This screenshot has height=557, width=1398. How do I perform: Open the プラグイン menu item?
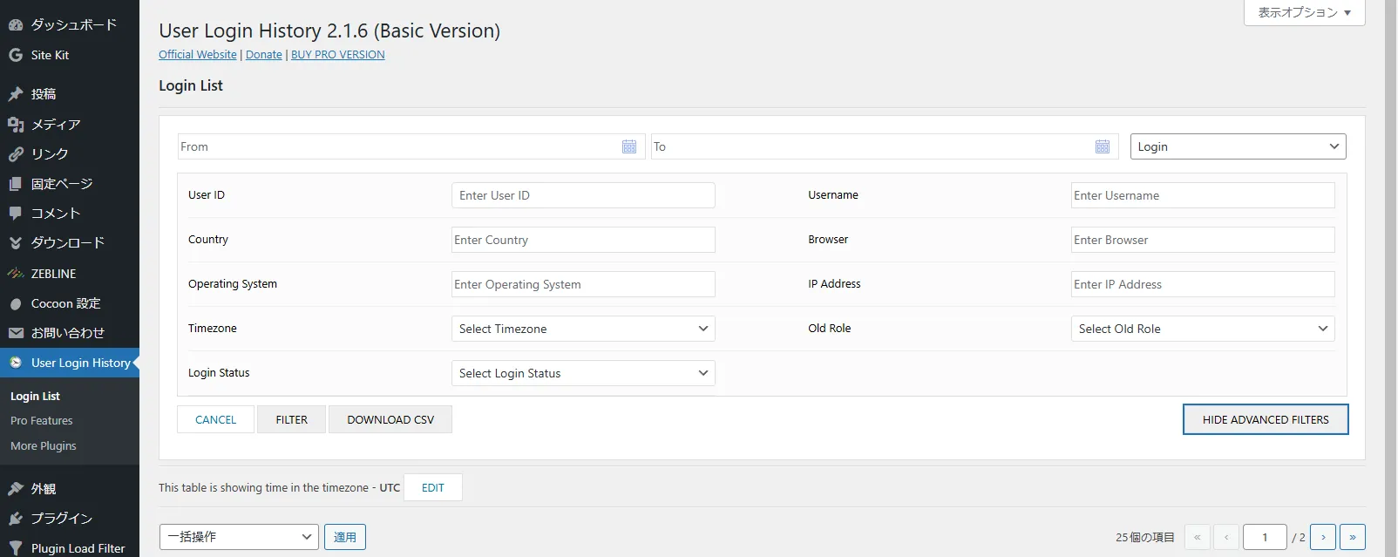70,519
